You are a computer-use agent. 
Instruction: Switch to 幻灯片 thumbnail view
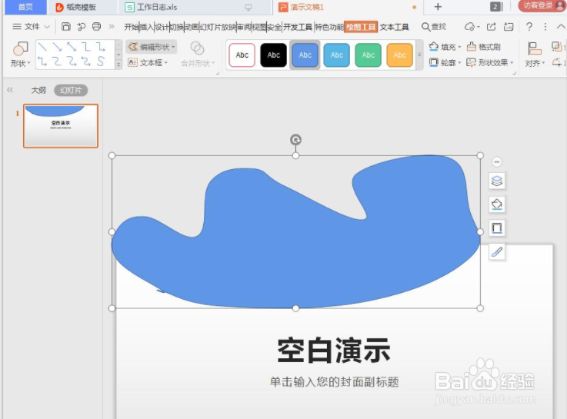(x=71, y=90)
